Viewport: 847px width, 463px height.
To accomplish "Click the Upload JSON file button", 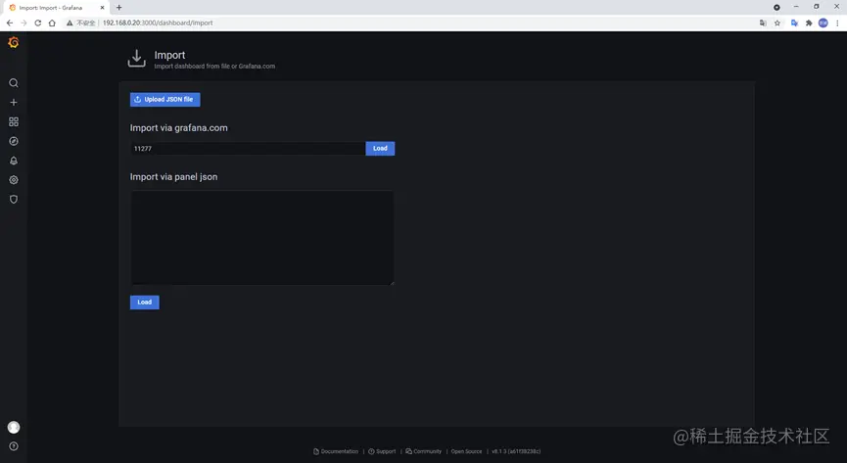I will (165, 100).
